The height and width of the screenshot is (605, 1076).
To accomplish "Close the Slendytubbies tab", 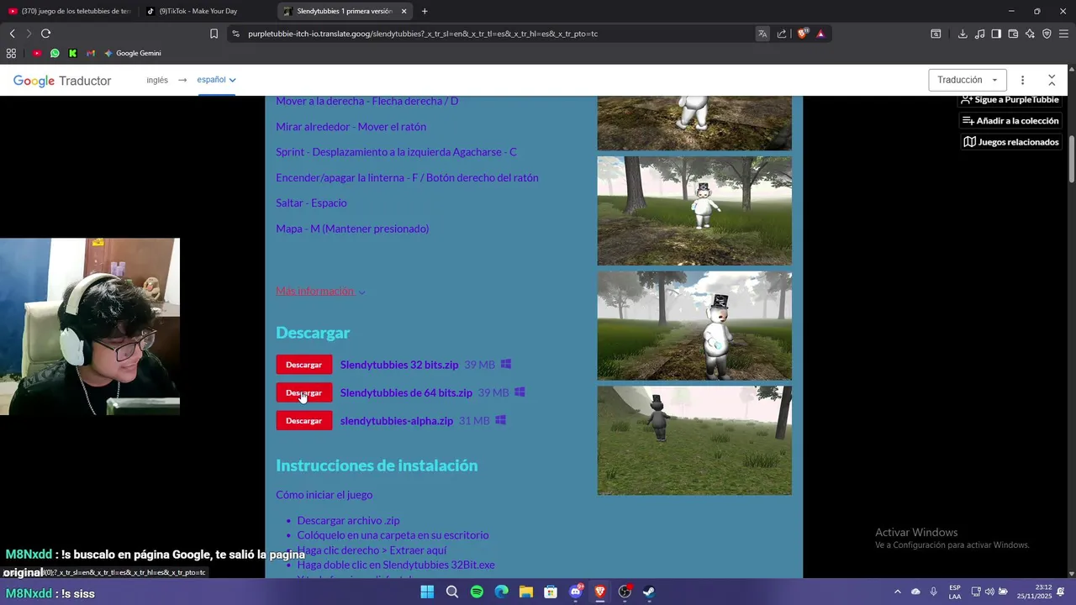I will tap(403, 11).
